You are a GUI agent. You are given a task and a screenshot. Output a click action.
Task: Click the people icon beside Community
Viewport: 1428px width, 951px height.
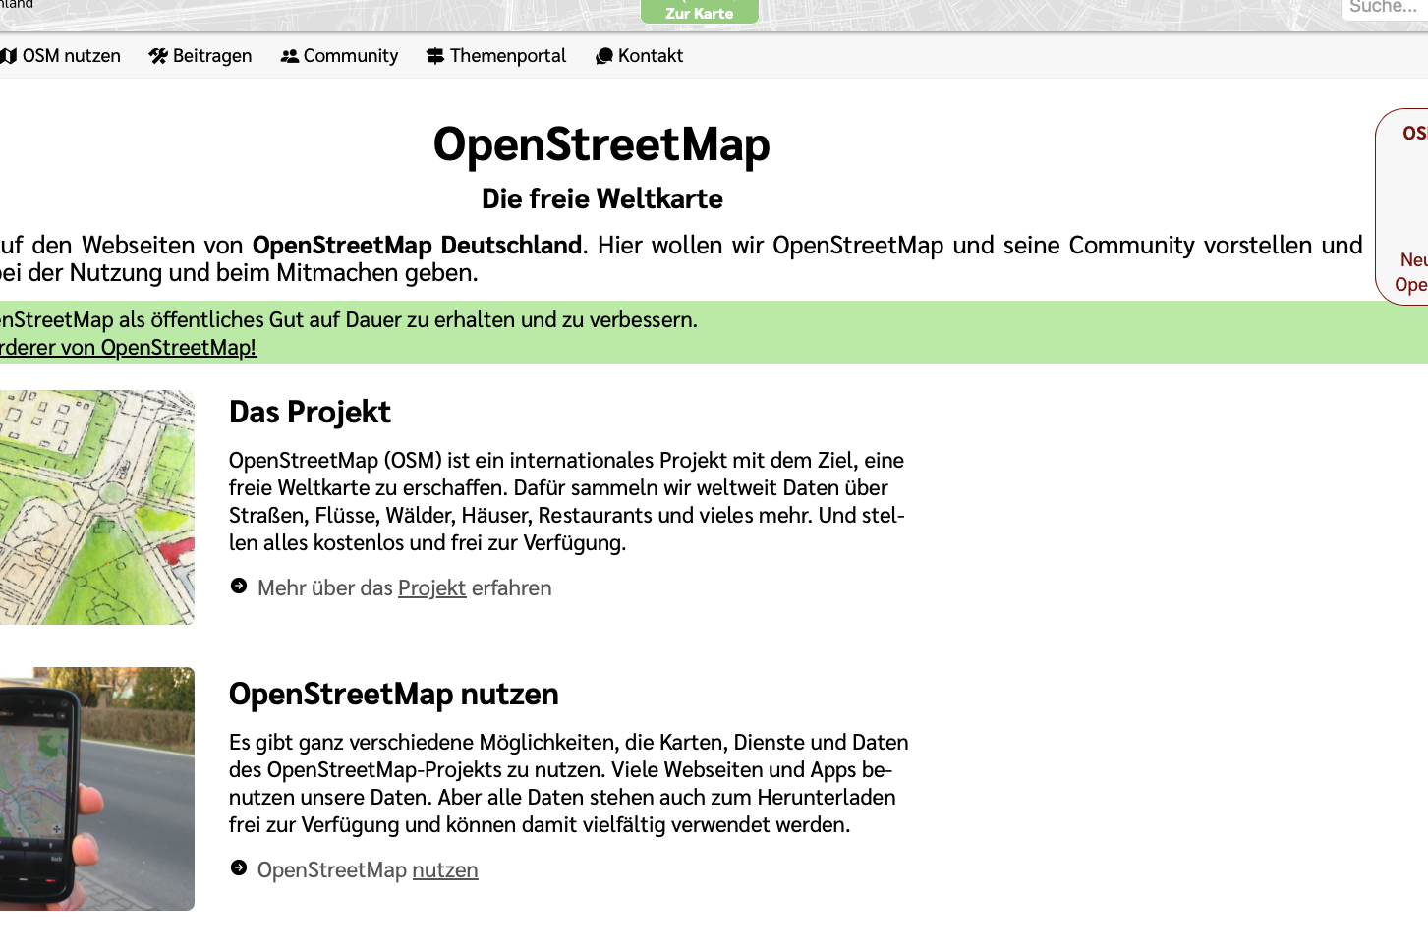coord(289,56)
